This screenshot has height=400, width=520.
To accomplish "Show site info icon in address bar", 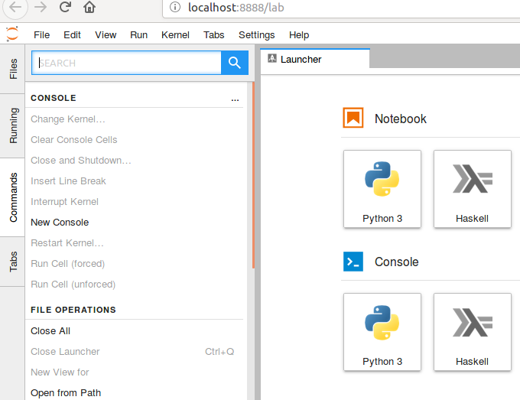I will coord(175,7).
